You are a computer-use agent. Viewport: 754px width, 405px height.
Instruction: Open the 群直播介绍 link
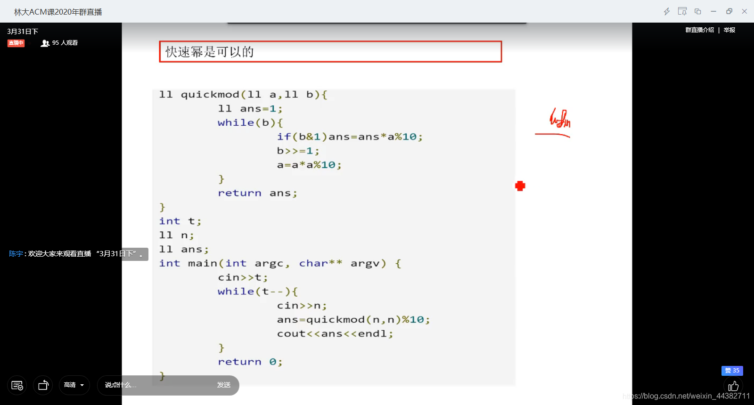coord(699,30)
